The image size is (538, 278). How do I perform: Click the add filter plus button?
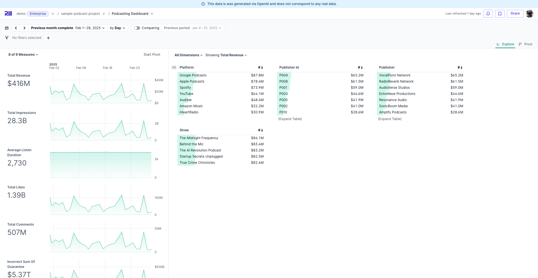pyautogui.click(x=48, y=38)
